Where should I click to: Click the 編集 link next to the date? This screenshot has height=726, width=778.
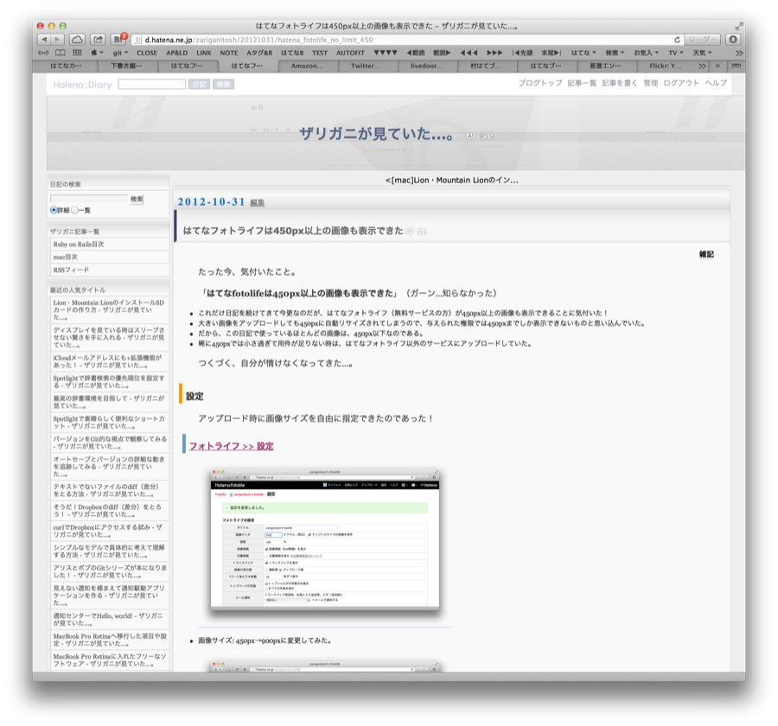pos(257,202)
